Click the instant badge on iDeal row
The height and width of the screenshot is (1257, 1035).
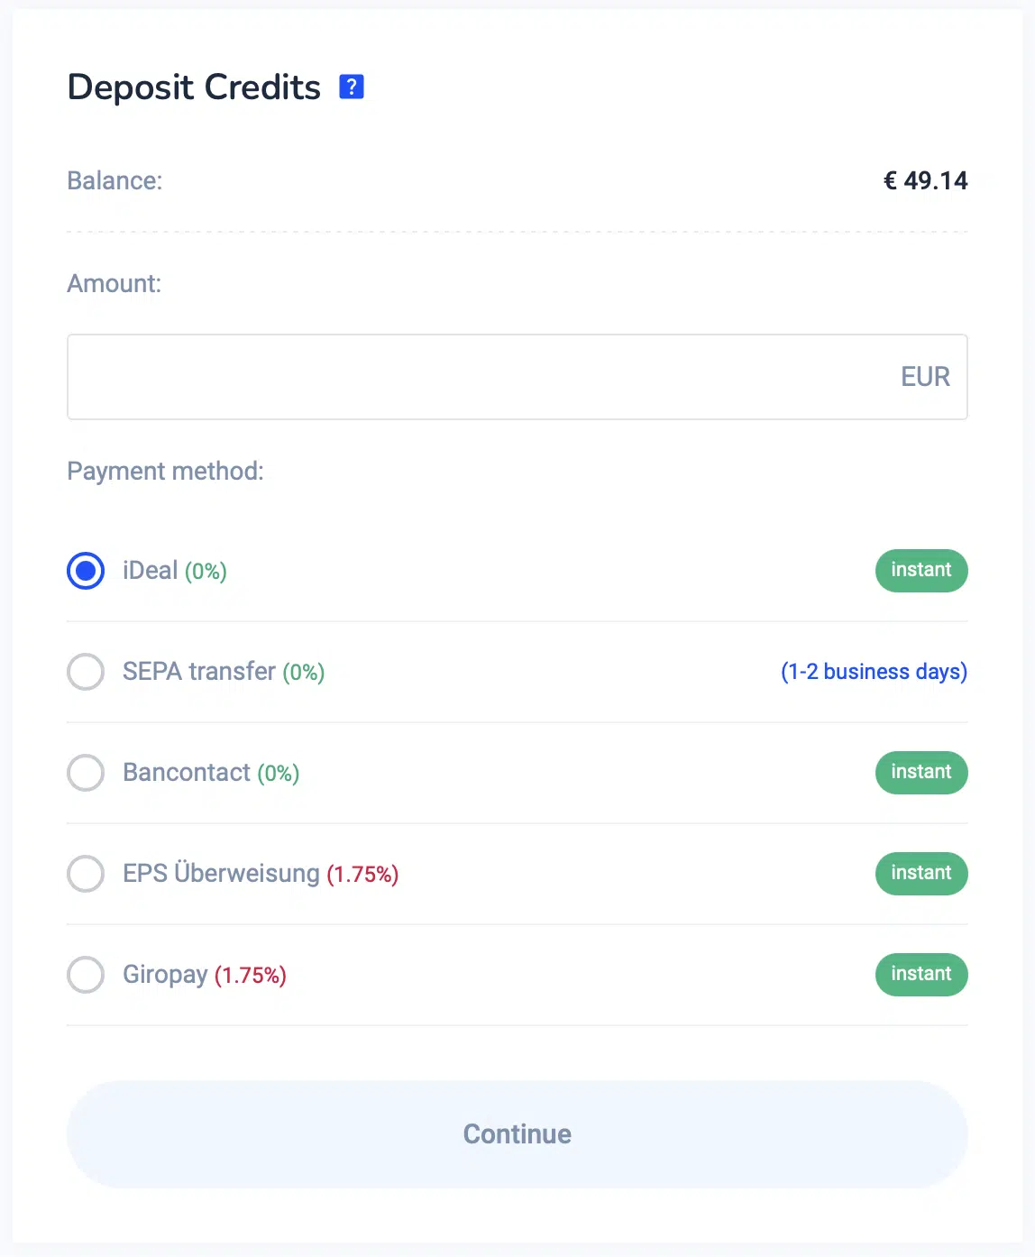[921, 571]
